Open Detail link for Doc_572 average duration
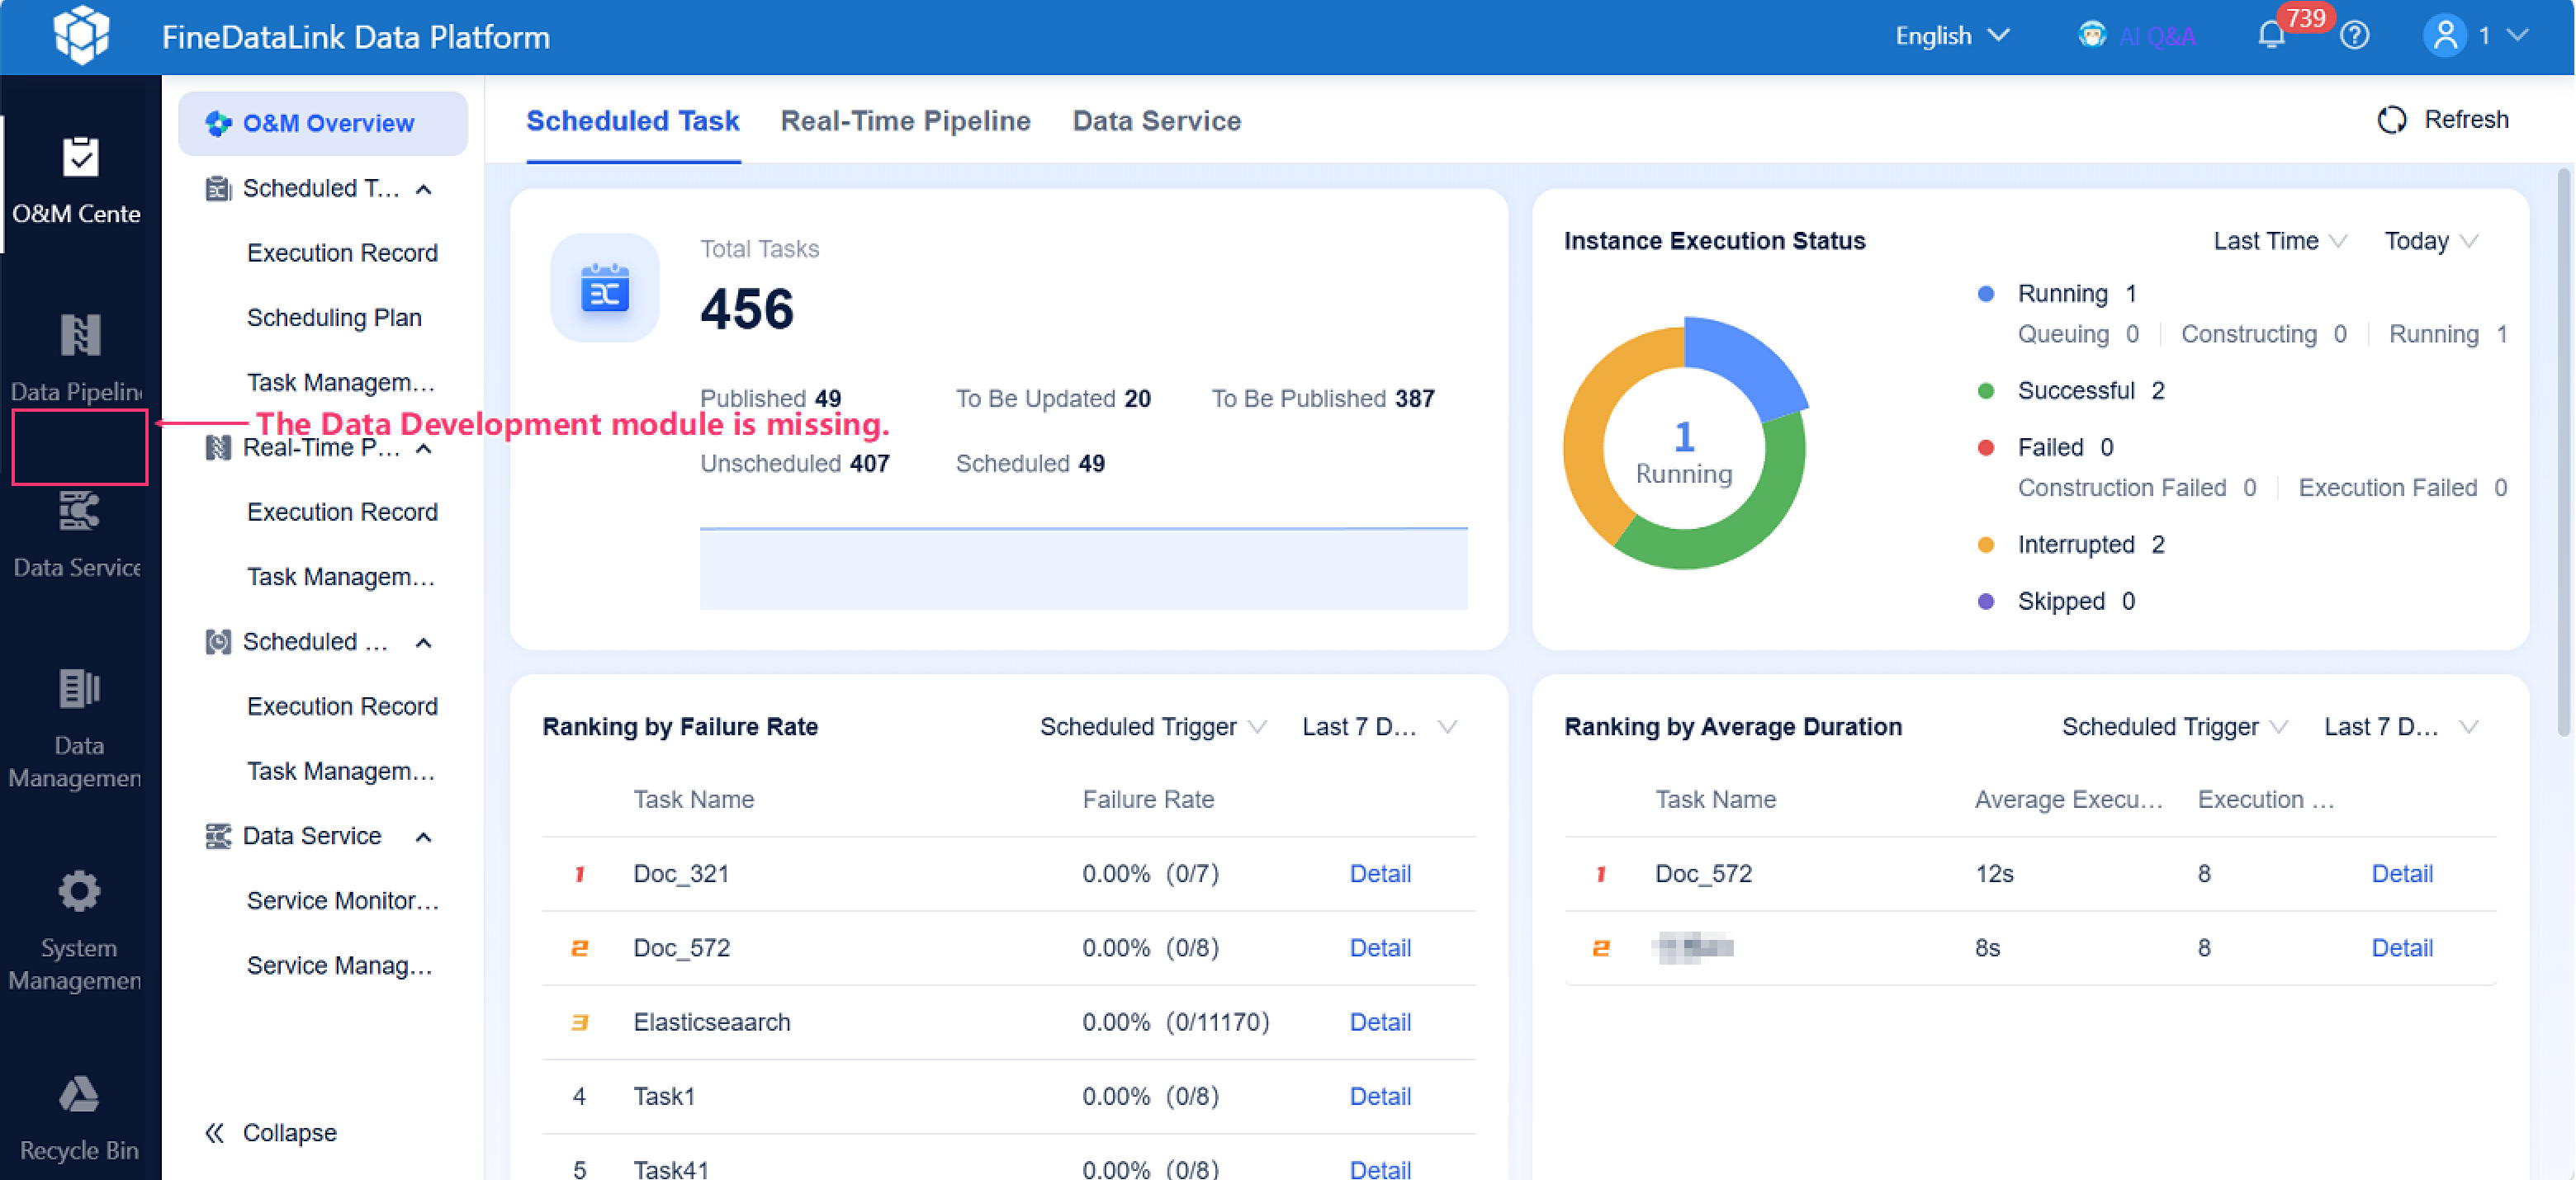This screenshot has height=1180, width=2576. point(2402,873)
